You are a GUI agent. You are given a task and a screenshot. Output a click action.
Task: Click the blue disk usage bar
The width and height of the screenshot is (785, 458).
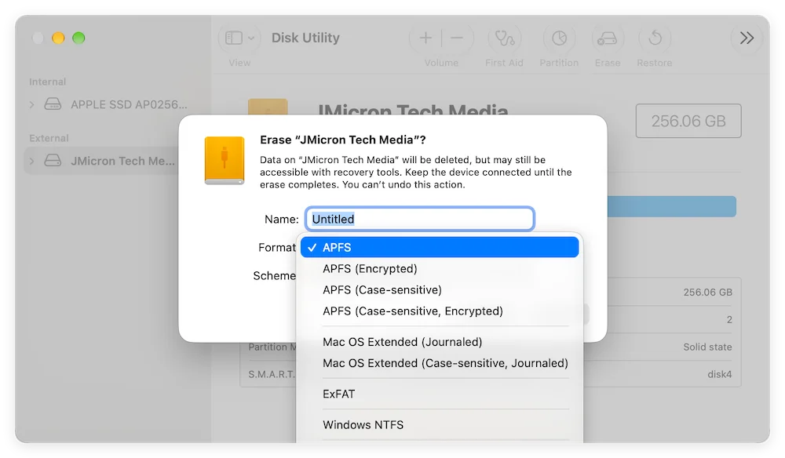click(671, 206)
